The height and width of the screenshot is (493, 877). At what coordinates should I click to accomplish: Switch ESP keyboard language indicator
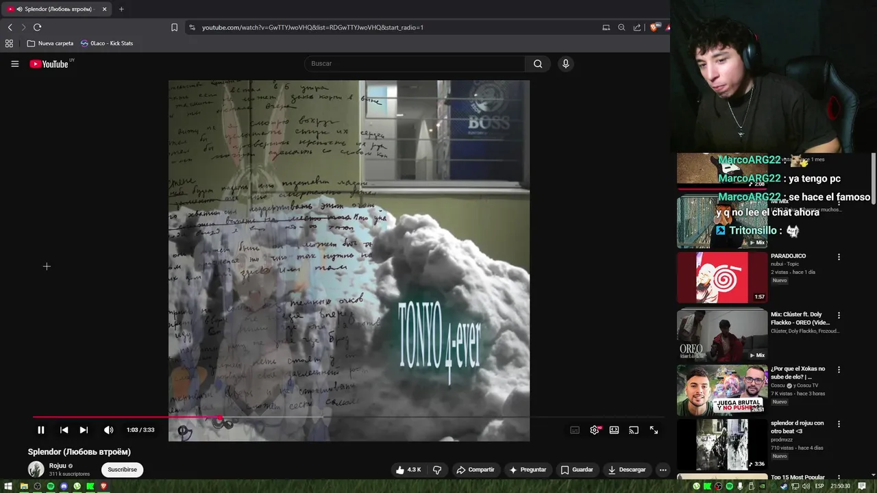coord(819,486)
